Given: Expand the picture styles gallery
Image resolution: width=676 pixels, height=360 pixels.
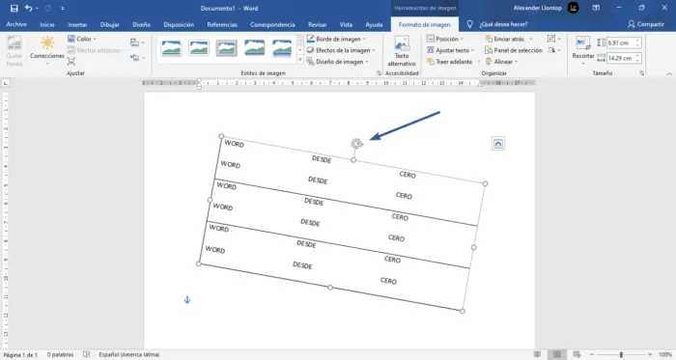Looking at the screenshot, I should click(300, 61).
